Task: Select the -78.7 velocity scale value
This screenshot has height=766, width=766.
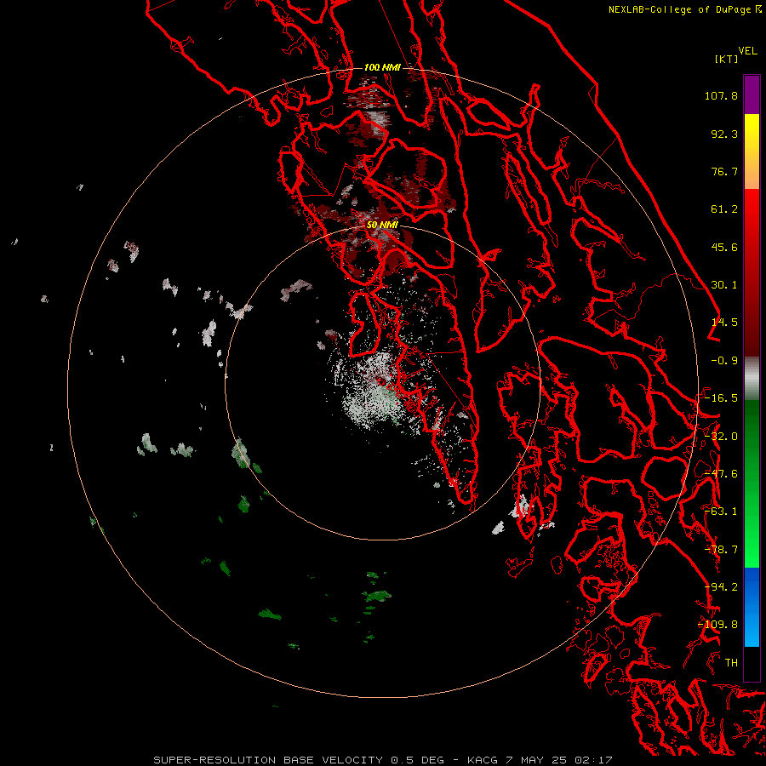Action: (x=721, y=549)
